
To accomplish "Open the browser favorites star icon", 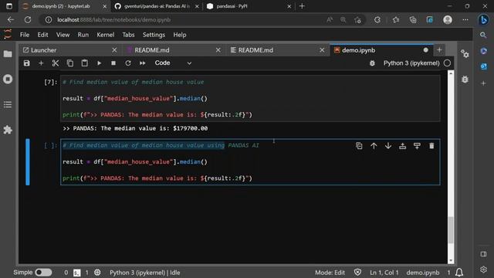I will 396,19.
